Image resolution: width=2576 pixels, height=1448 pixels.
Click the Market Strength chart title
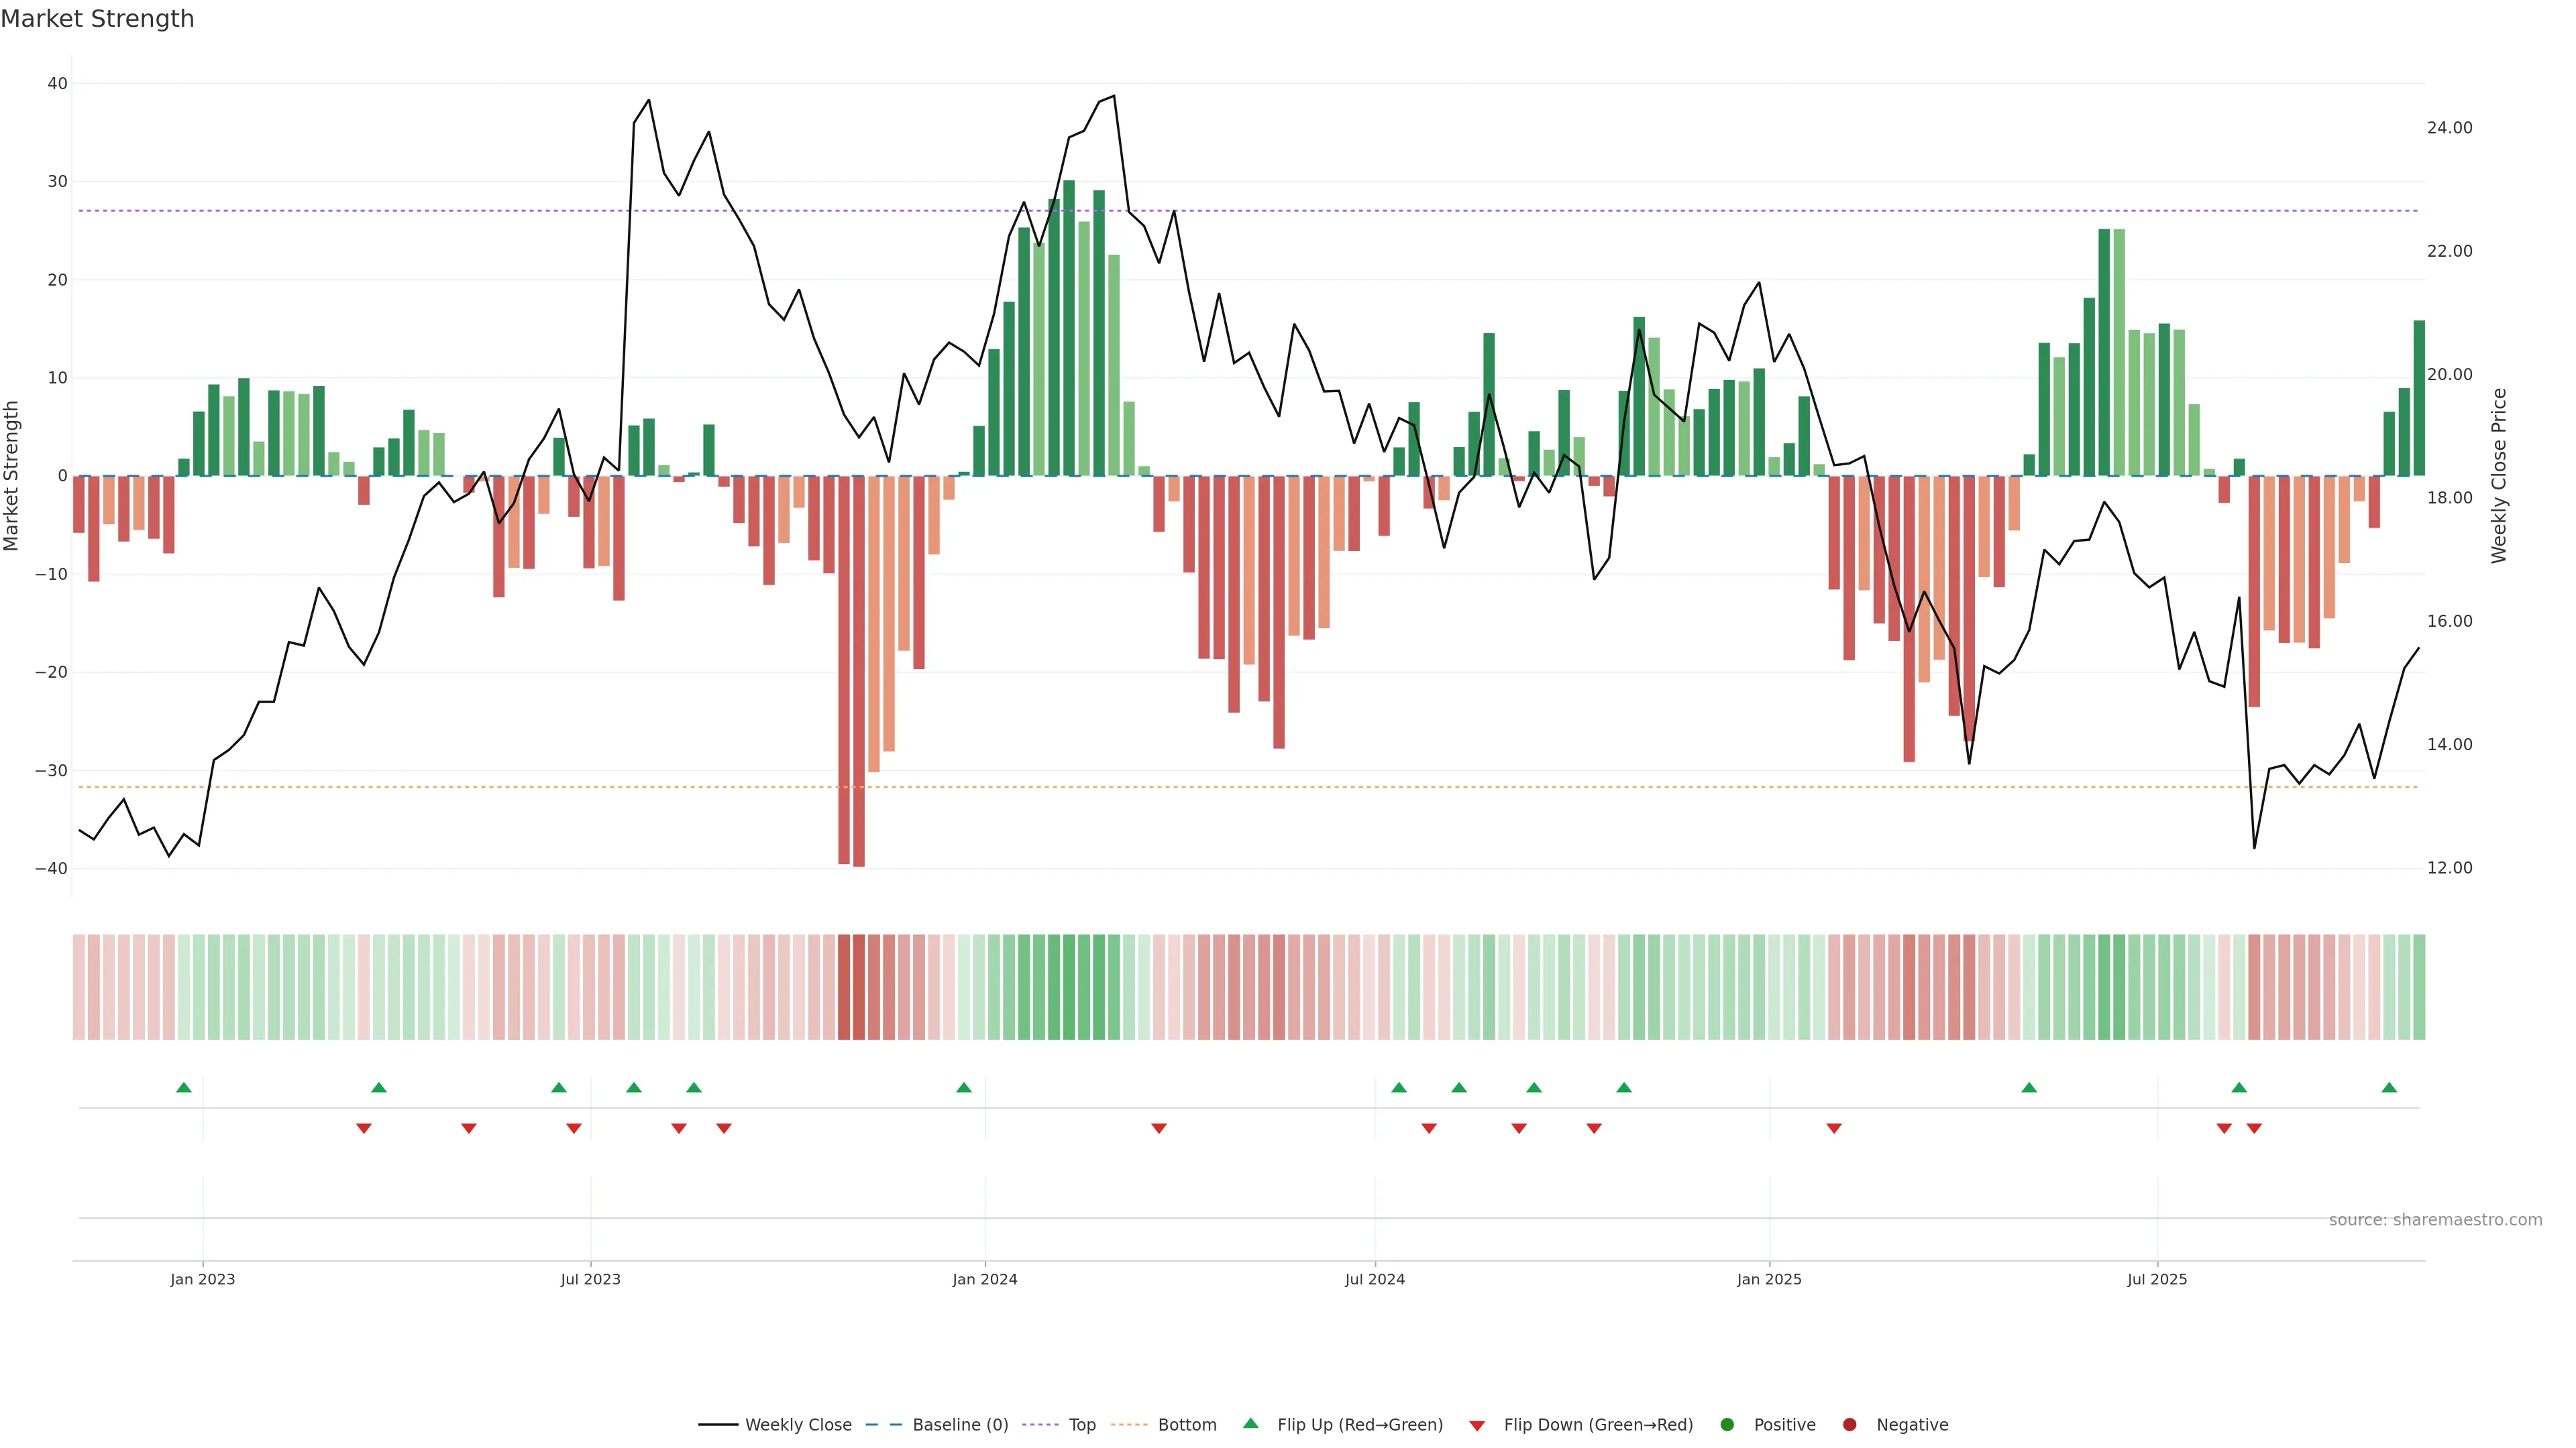(x=97, y=19)
